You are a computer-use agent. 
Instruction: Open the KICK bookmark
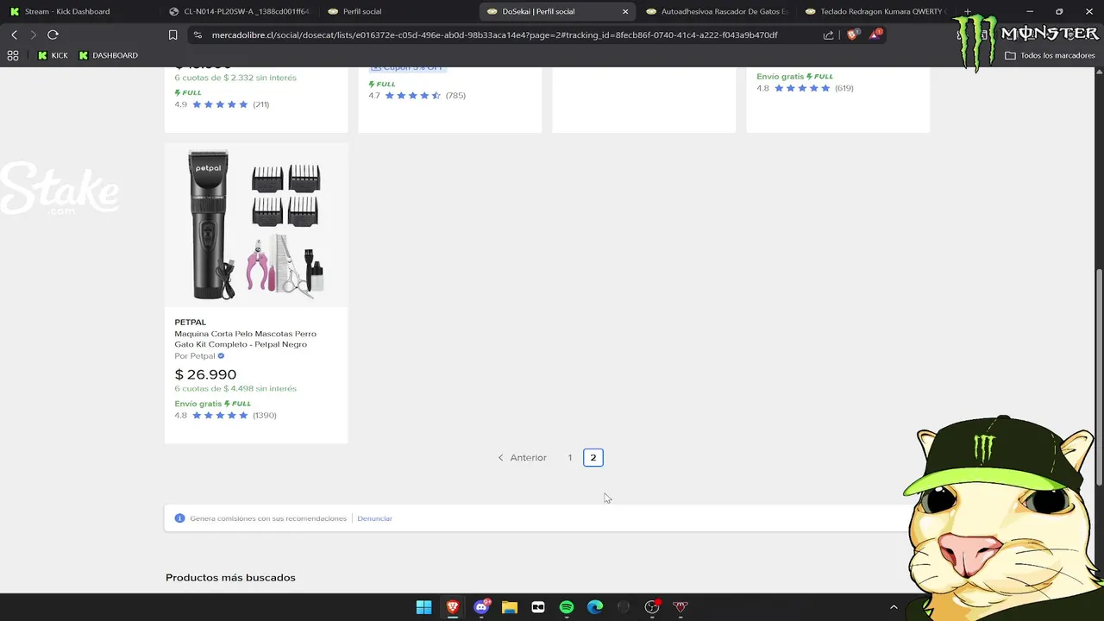(53, 55)
